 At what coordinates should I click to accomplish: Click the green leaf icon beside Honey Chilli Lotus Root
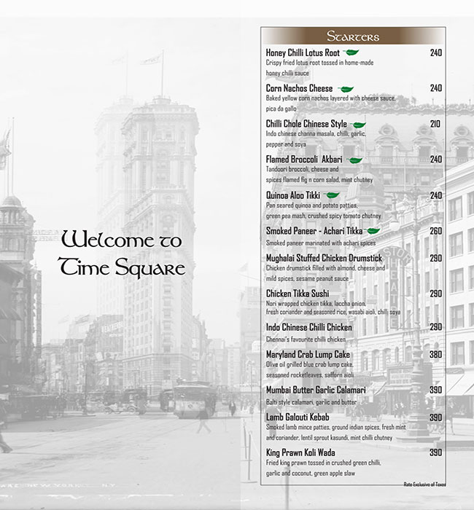tap(351, 52)
